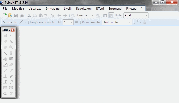Select the Ellipse shape tool
This screenshot has width=179, height=103.
(5, 93)
